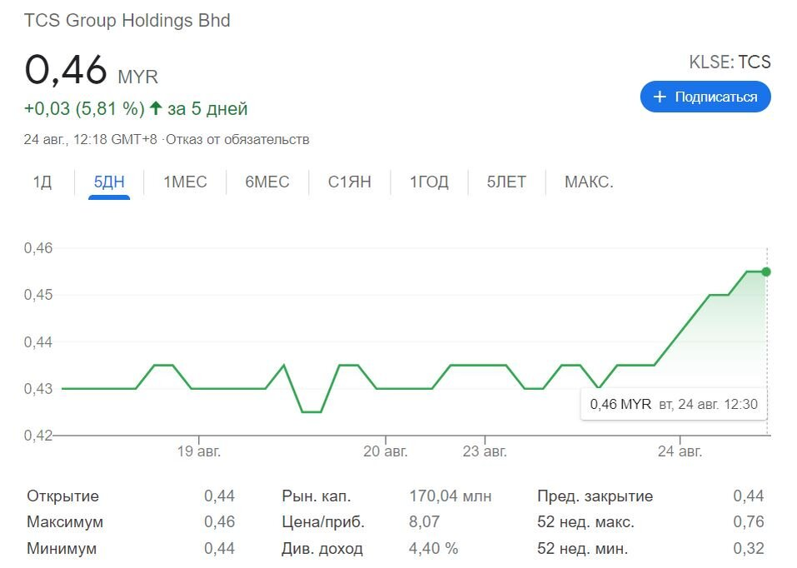Click the Рын. кап. label
Viewport: 797px width, 568px height.
point(316,496)
